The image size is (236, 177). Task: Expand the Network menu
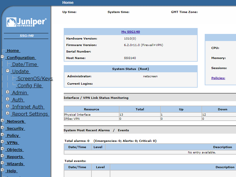coord(2,120)
